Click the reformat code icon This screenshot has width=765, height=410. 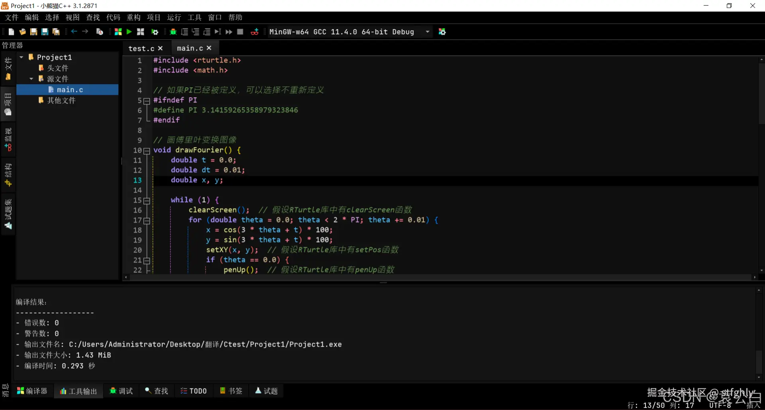[100, 32]
